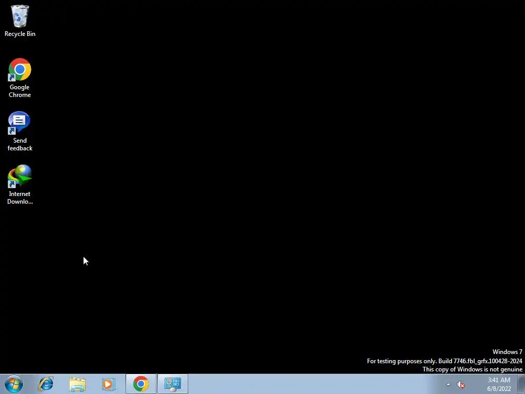The width and height of the screenshot is (525, 394).
Task: Select the Send feedback desktop shortcut
Action: pyautogui.click(x=20, y=131)
